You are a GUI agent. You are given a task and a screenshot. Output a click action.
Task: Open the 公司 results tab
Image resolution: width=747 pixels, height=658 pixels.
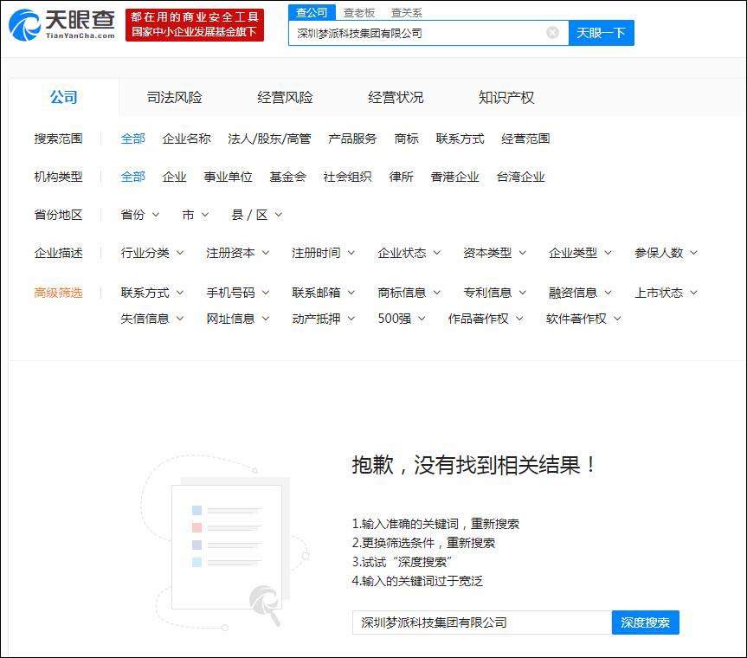coord(63,97)
